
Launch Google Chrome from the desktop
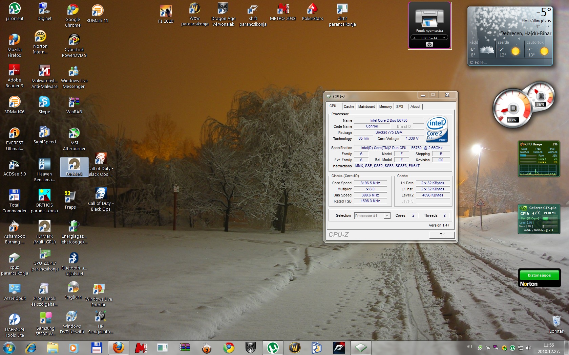point(72,16)
